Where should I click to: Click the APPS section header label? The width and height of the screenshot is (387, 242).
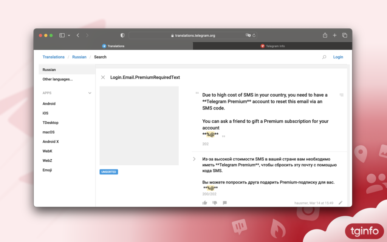tap(47, 93)
